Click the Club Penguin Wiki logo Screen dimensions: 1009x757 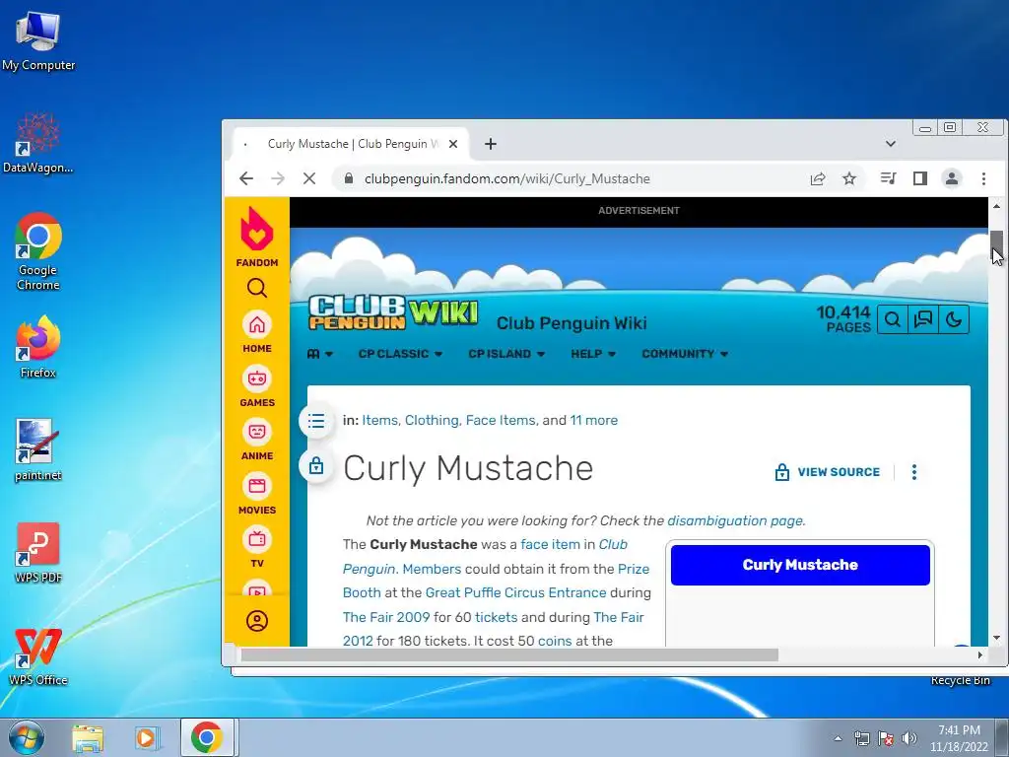[393, 312]
